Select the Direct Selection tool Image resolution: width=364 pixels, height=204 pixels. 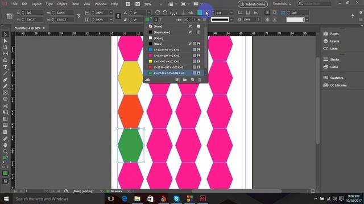click(x=5, y=41)
